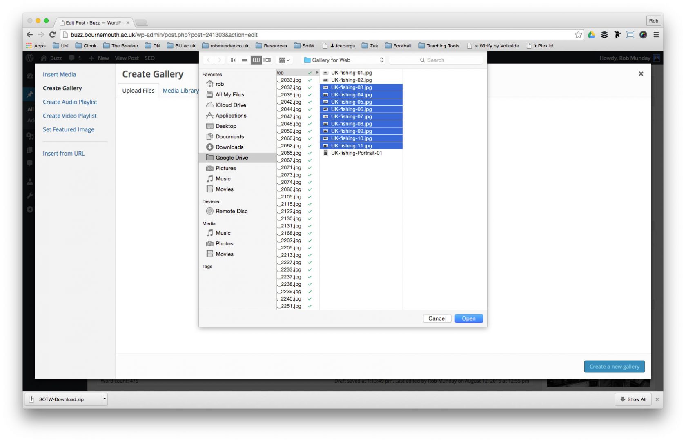Screen dimensions: 686x441
Task: Click the Rob profile button
Action: (653, 21)
